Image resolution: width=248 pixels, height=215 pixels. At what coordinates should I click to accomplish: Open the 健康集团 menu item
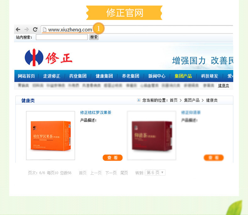pos(104,76)
